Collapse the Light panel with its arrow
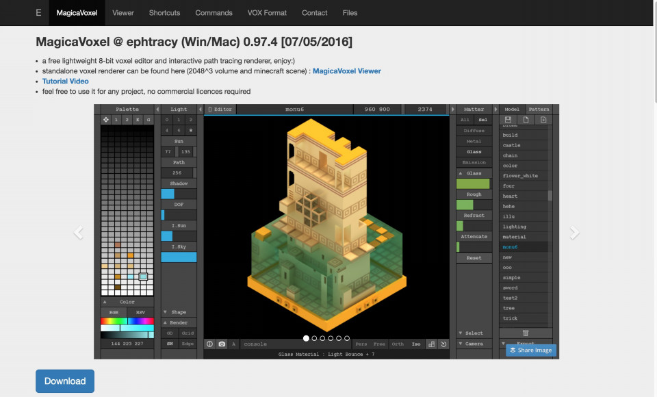The image size is (657, 397). (201, 109)
